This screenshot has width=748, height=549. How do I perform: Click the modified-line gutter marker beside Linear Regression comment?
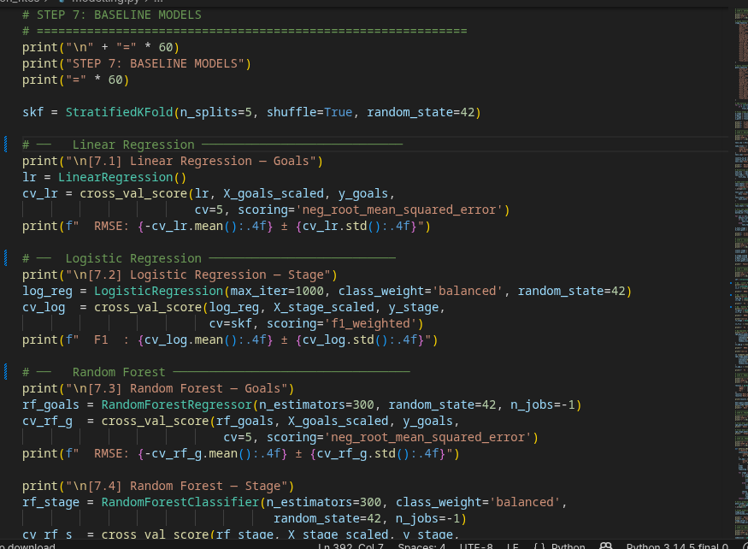(x=6, y=145)
